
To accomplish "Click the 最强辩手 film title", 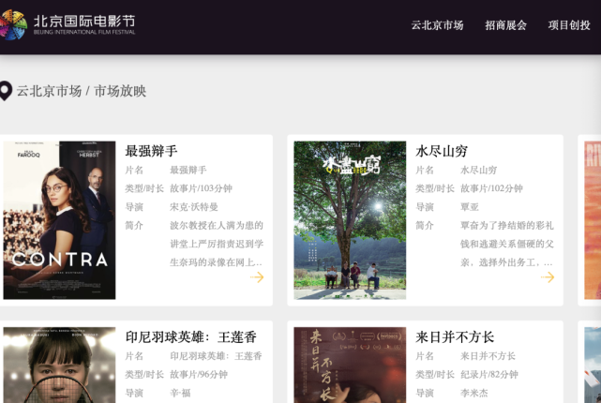I will (151, 151).
